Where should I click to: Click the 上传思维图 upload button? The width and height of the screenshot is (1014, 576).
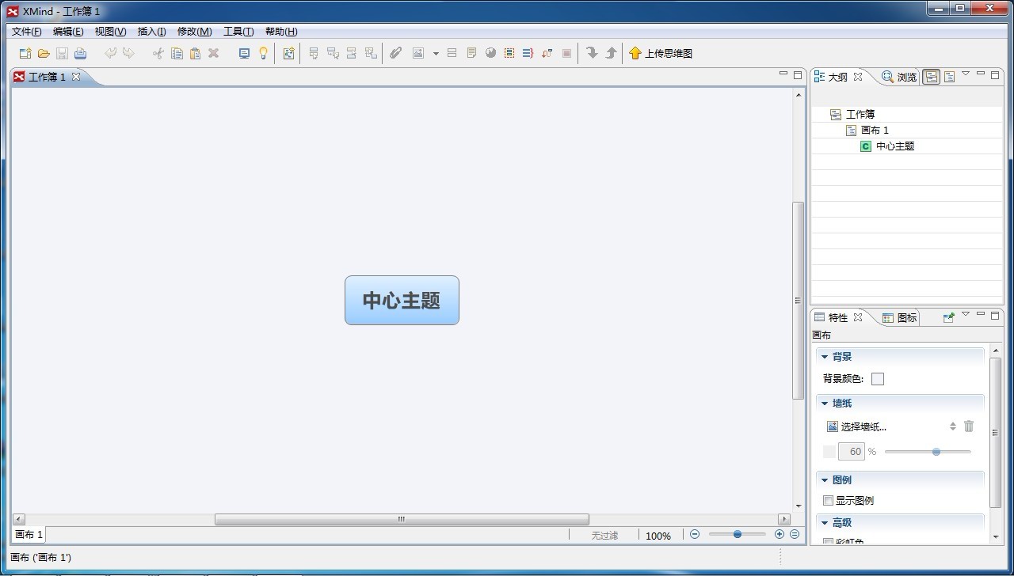[x=661, y=54]
